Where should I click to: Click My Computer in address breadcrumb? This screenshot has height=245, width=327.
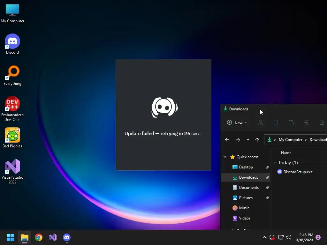click(291, 140)
